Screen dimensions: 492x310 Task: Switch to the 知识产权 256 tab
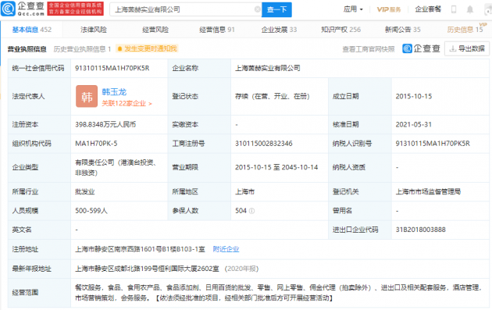(x=340, y=30)
